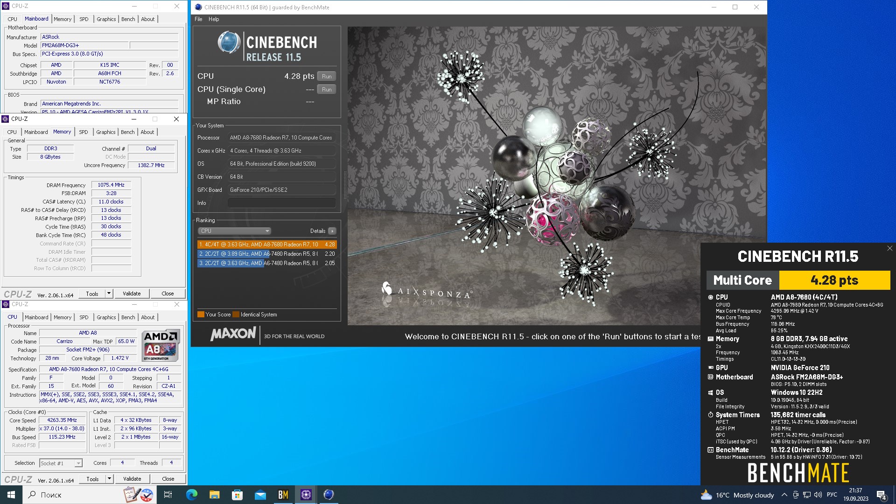Expand Tools dropdown arrow in bottom CPU-Z
The image size is (896, 504).
[x=110, y=479]
